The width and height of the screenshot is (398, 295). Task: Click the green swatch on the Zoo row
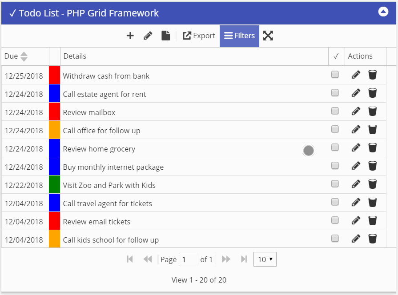(54, 184)
